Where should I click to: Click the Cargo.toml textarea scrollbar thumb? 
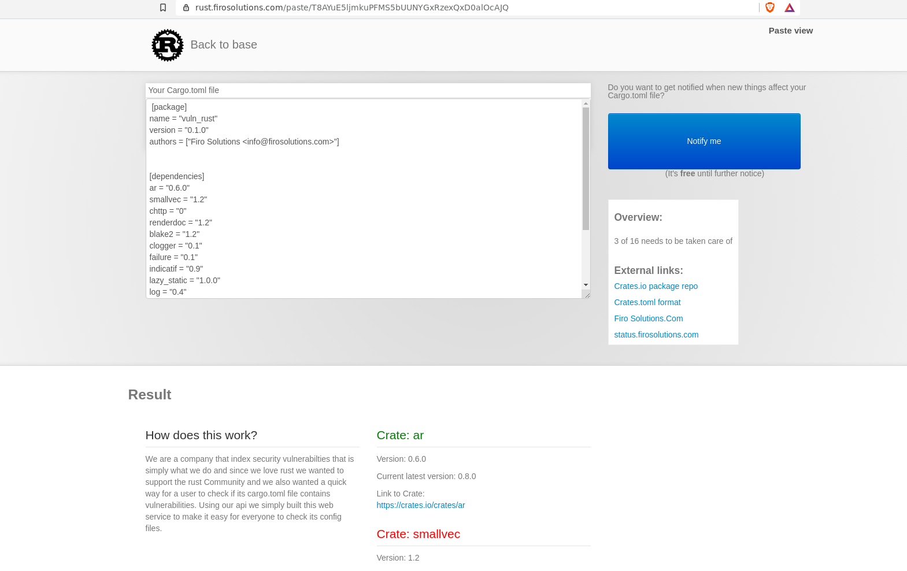click(586, 169)
